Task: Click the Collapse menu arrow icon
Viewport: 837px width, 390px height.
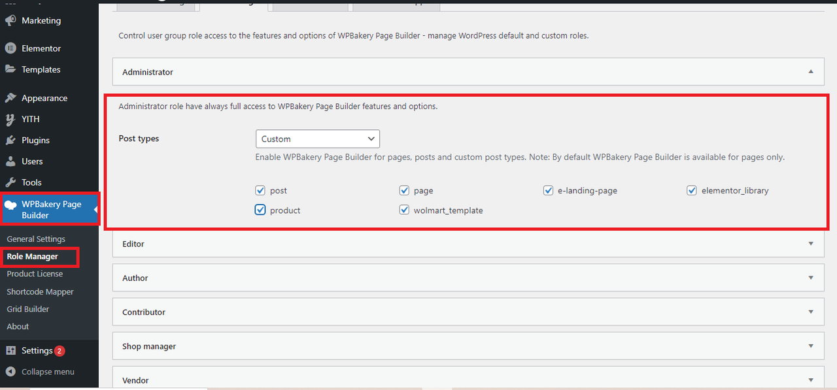Action: 10,372
